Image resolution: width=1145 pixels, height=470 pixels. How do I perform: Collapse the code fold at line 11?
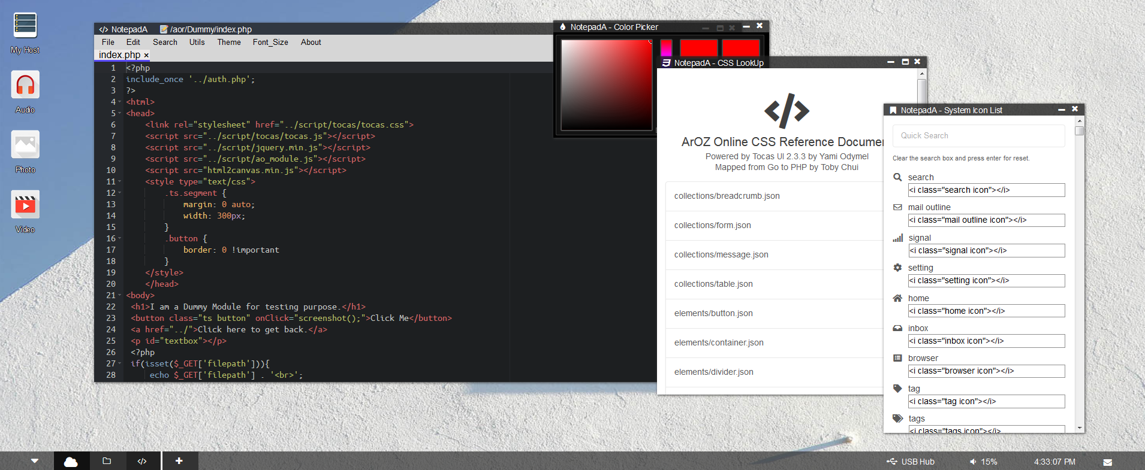120,181
